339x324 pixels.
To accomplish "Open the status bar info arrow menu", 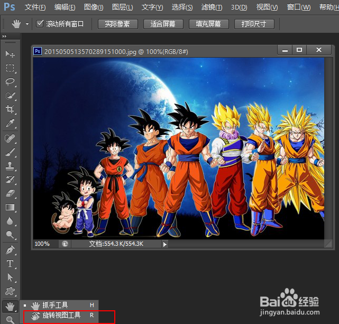I will coord(165,244).
